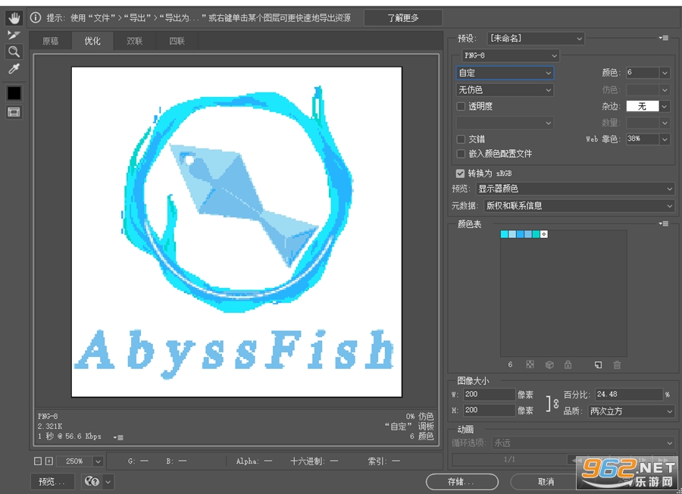Select the Hand tool
This screenshot has height=494, width=682.
click(14, 18)
